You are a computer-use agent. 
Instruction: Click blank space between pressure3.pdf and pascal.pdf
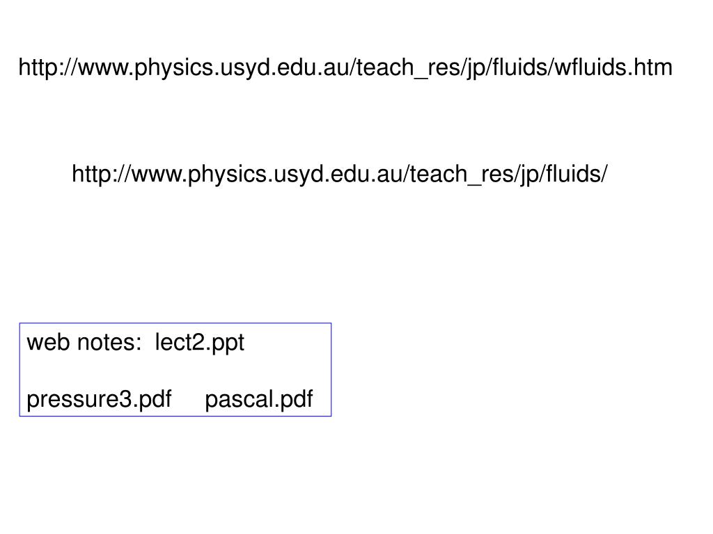(188, 400)
